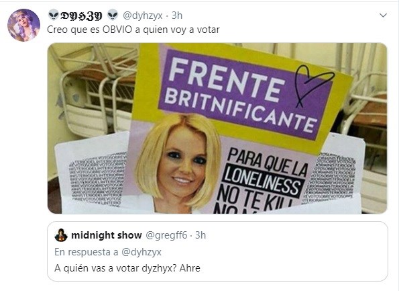Screen dimensions: 399x291
Task: Open quoted tweet 'A quién vas a votar'
Action: pyautogui.click(x=217, y=251)
